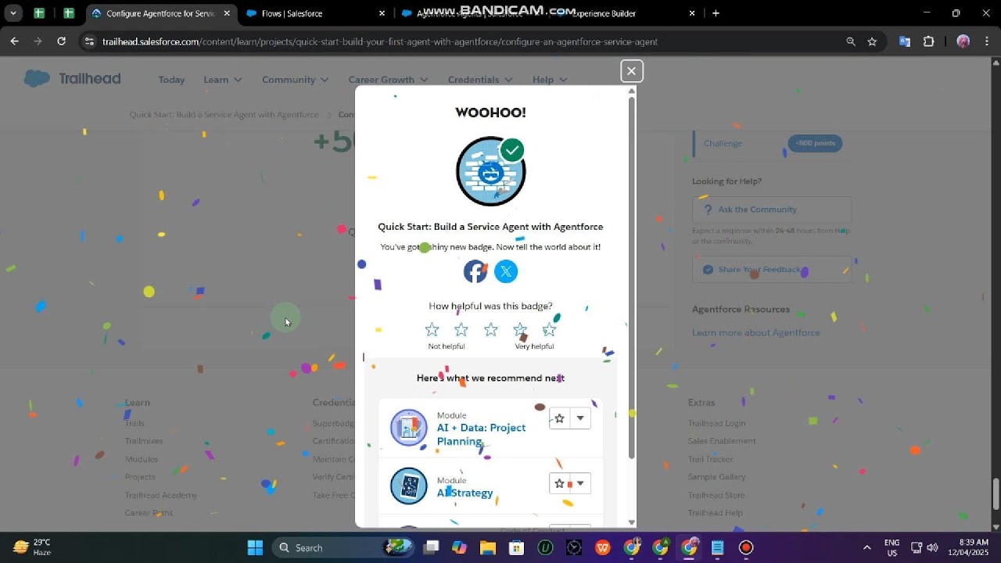Rate badge two stars
1001x563 pixels.
click(461, 330)
